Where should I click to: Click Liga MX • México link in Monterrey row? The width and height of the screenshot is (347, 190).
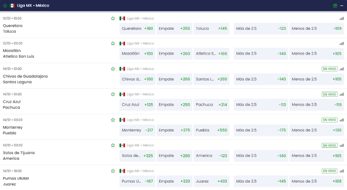click(140, 120)
